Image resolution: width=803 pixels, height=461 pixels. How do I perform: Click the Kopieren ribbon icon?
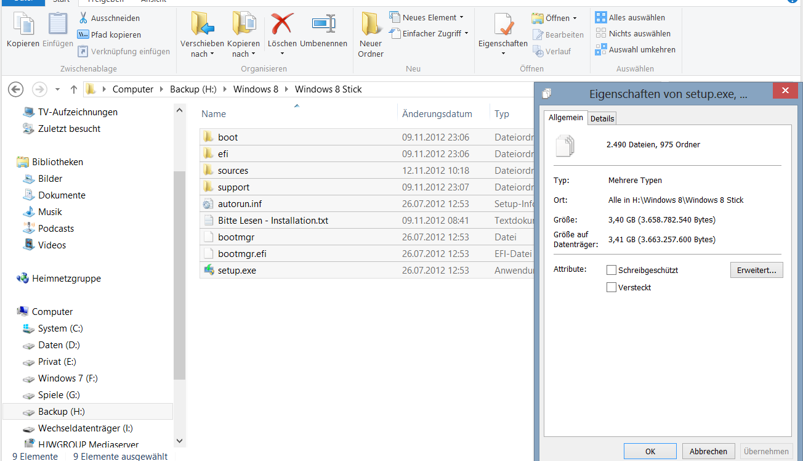coord(23,24)
